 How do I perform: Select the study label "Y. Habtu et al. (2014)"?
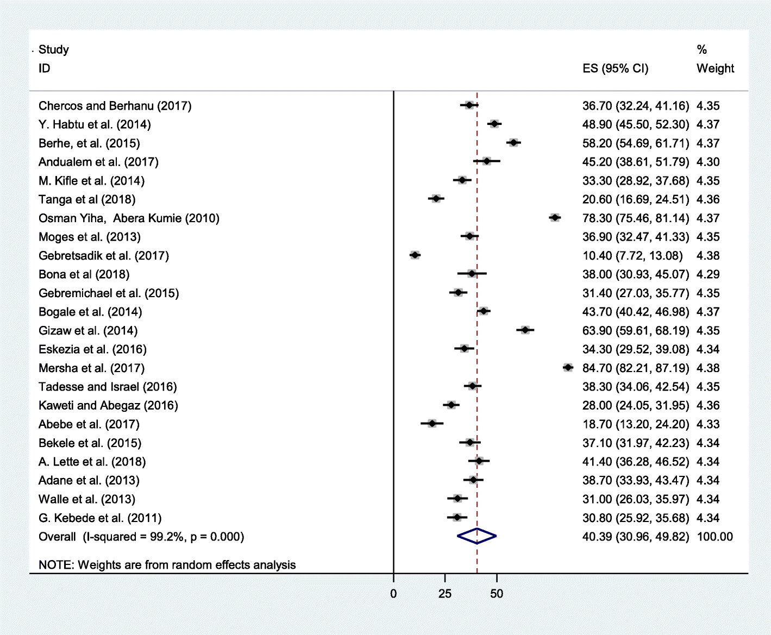[x=95, y=124]
